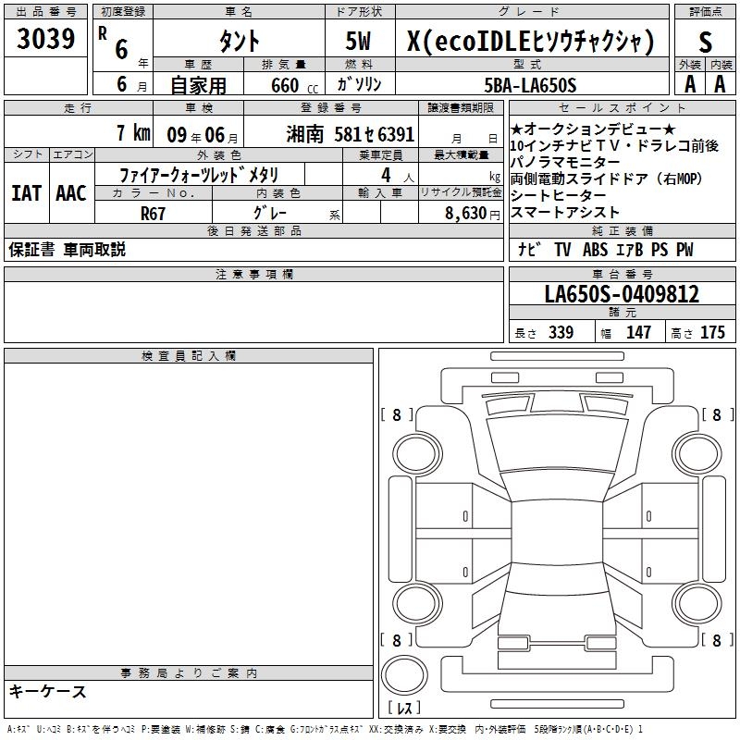Click exterior color ファイアークォーツレッドメタリ
This screenshot has height=740, width=740.
199,175
